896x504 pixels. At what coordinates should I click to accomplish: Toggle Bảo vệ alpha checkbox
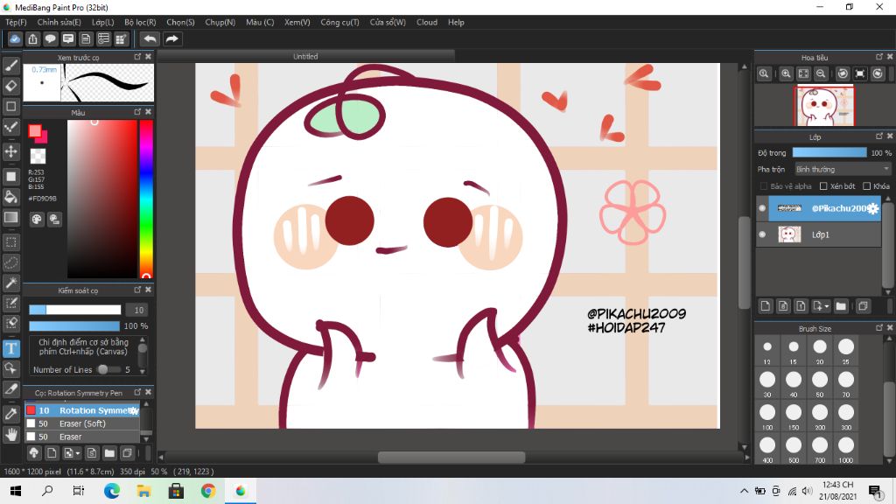click(763, 186)
